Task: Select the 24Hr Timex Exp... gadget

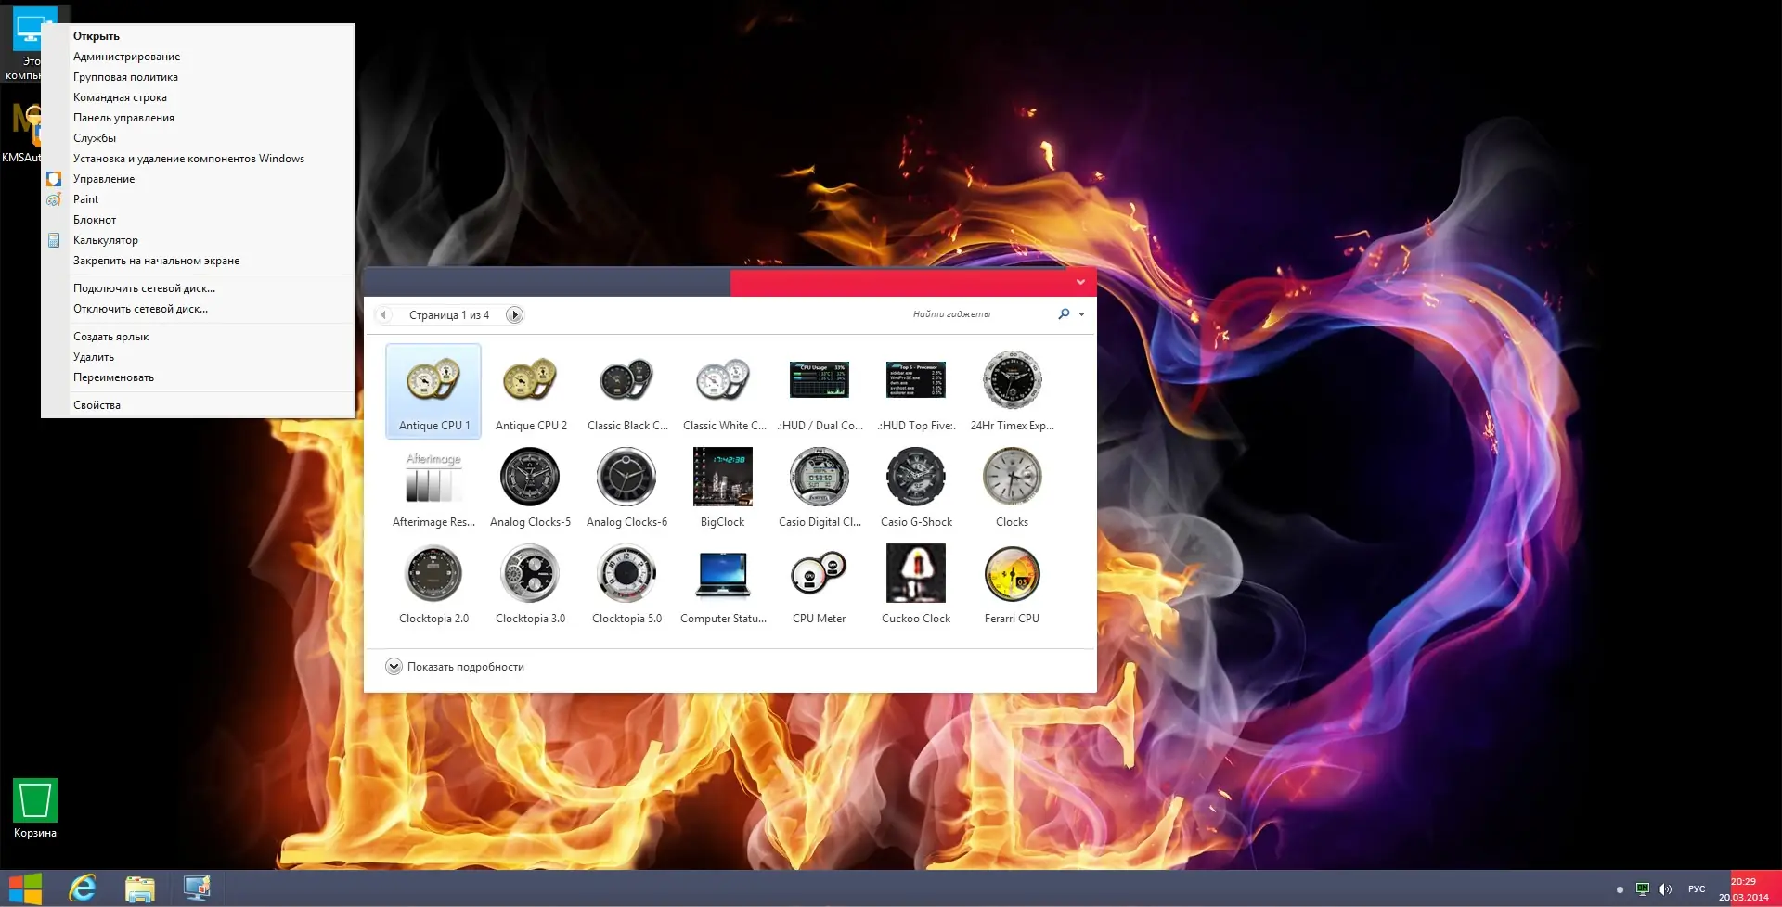Action: (1013, 390)
